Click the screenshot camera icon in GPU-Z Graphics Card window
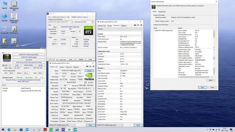The image size is (235, 132). (x=87, y=66)
